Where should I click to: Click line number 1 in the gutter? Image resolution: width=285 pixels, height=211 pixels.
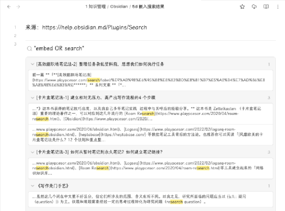coord(15,27)
